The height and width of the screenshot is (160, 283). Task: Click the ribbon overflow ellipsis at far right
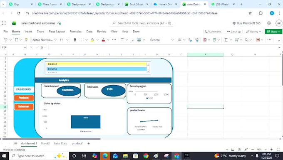click(269, 39)
